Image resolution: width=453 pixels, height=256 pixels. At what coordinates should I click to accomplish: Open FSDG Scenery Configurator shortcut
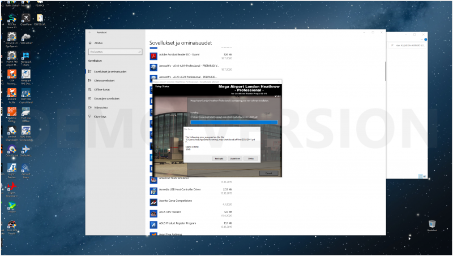[x=26, y=133]
